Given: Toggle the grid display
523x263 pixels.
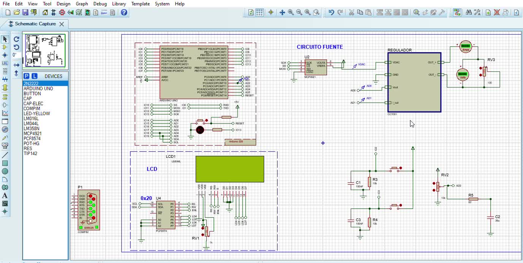Looking at the screenshot, I should coord(260,12).
